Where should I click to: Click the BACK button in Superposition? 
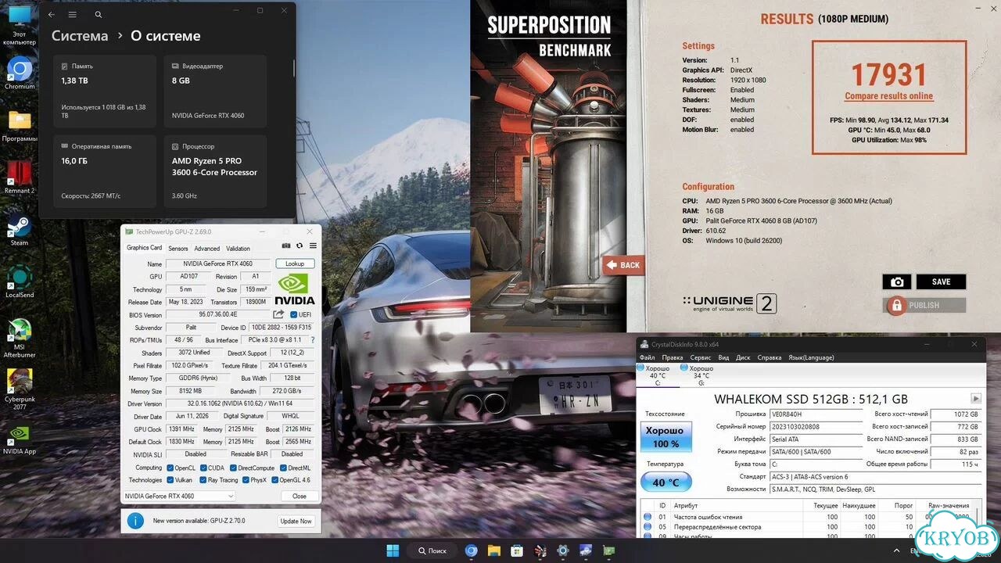pos(624,265)
